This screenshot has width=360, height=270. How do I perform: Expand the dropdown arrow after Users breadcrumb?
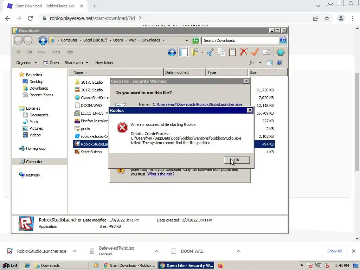(126, 40)
